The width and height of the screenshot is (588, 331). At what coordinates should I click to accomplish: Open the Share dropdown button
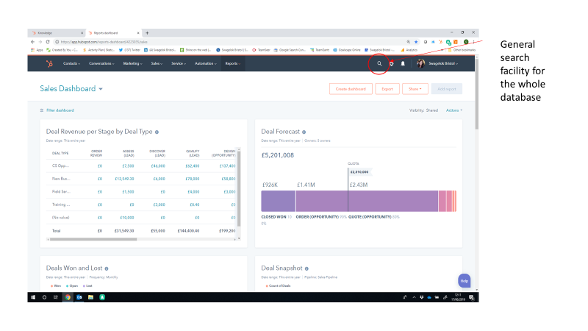[415, 89]
